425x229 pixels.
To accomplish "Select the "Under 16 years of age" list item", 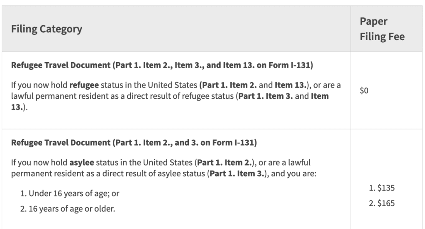I will [71, 193].
